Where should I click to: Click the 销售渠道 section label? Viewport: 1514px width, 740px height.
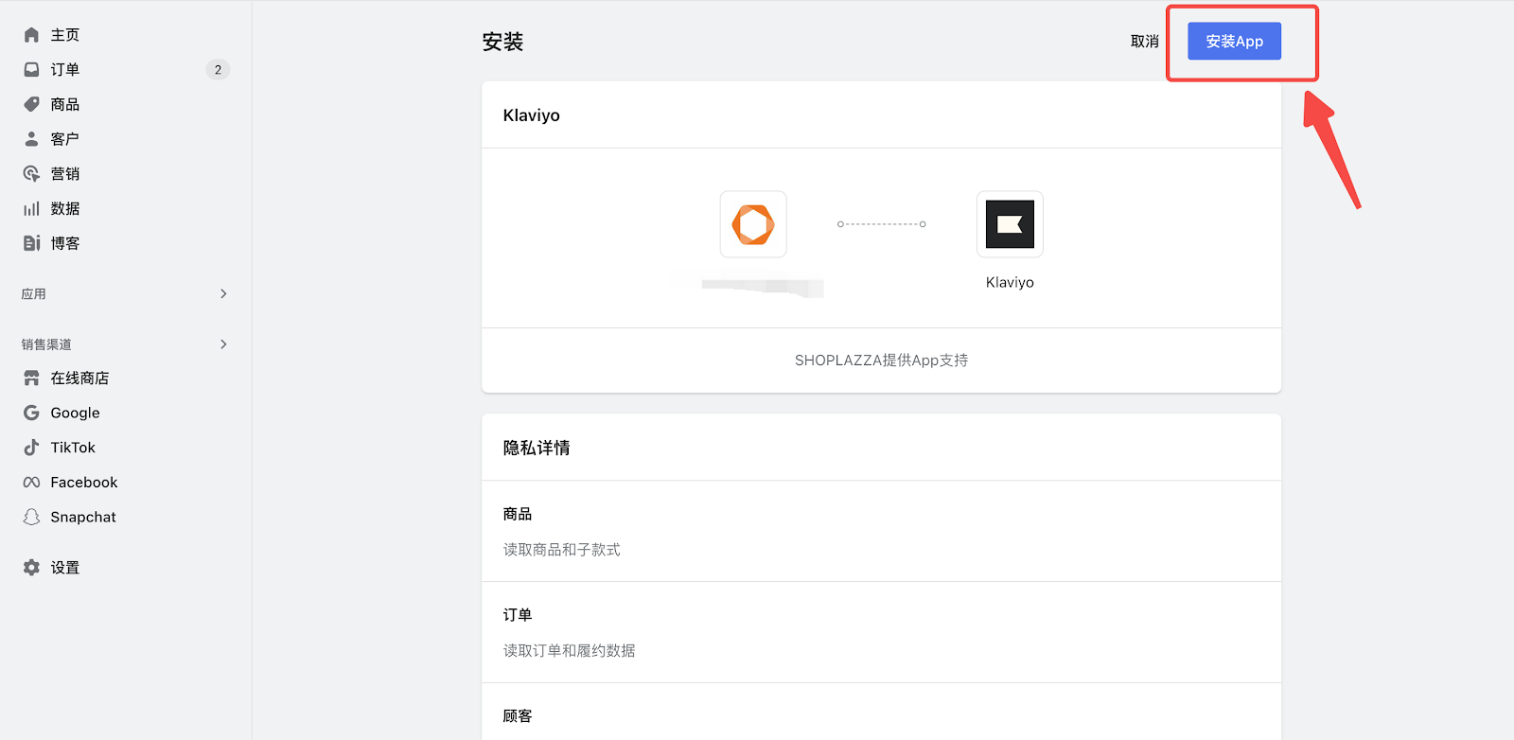point(46,344)
